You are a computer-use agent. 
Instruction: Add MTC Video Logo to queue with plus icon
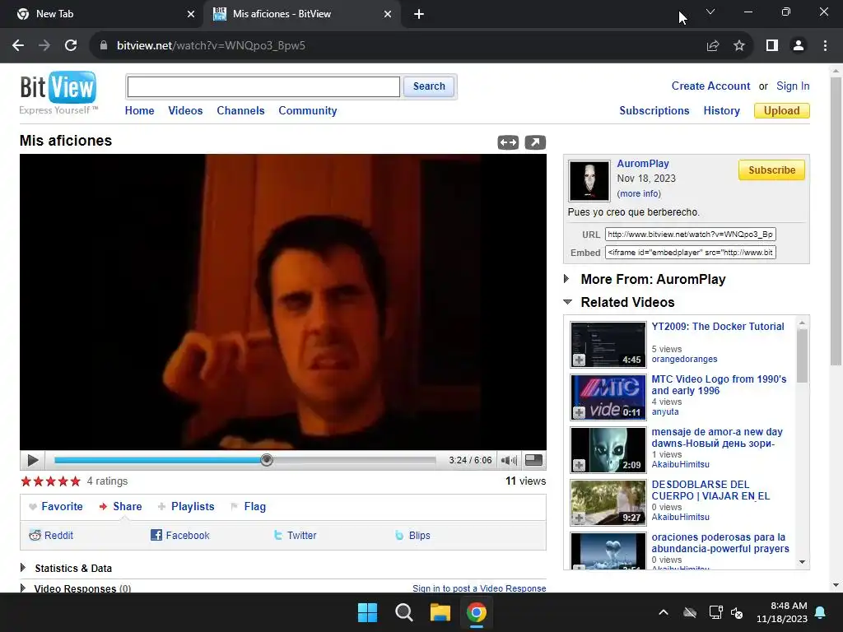pos(579,413)
